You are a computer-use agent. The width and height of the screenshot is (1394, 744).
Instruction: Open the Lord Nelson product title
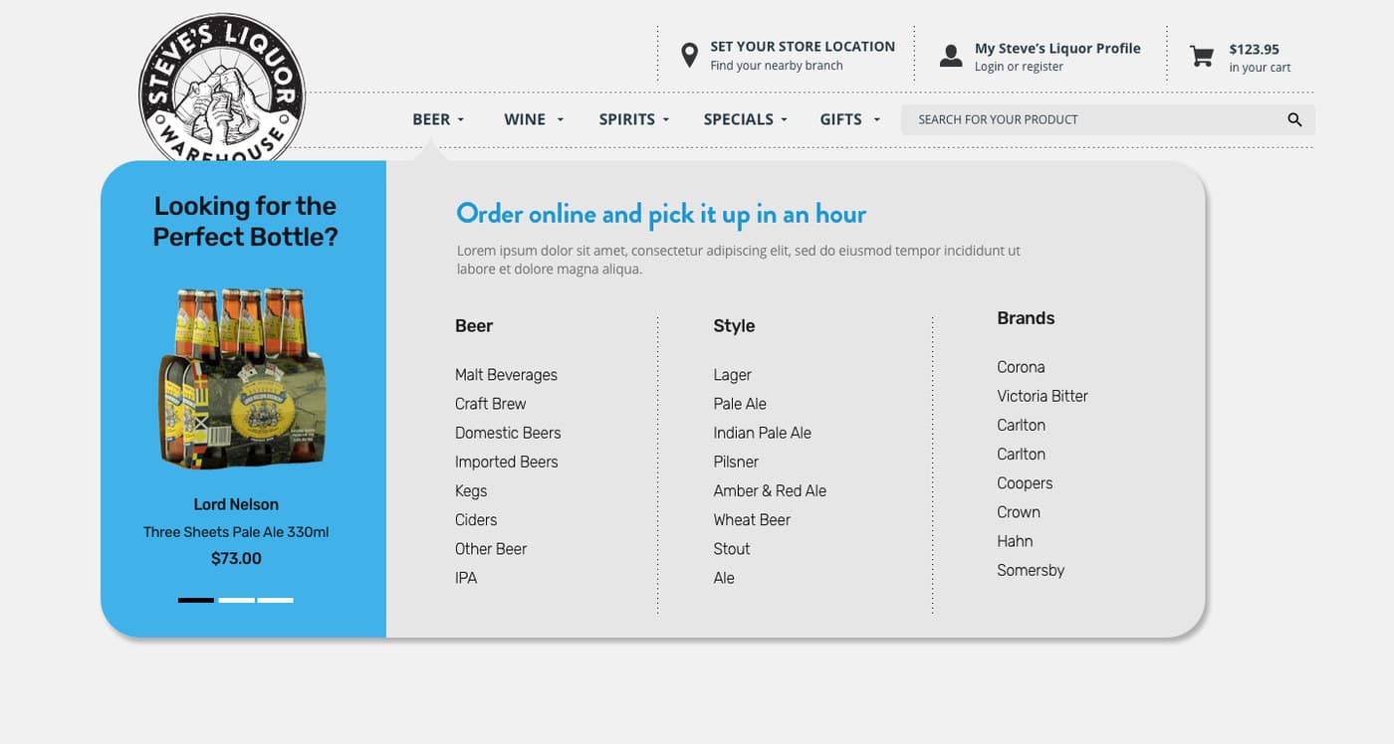(236, 504)
